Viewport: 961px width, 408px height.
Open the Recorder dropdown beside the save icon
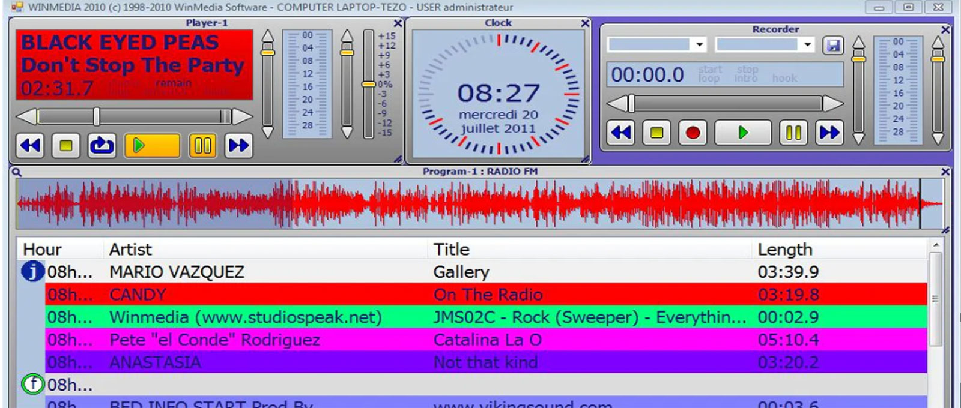[x=765, y=44]
